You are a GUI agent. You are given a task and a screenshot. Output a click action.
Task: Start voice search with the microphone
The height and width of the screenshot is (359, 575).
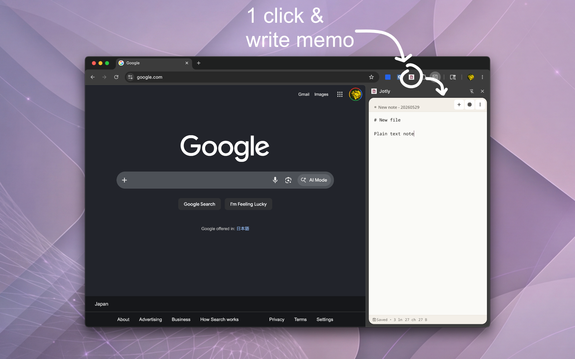(275, 180)
